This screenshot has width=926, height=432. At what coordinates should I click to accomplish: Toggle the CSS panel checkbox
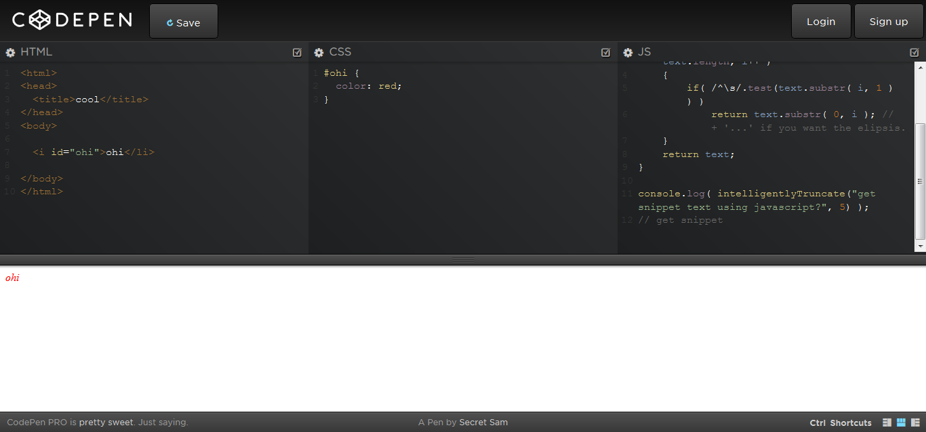606,52
